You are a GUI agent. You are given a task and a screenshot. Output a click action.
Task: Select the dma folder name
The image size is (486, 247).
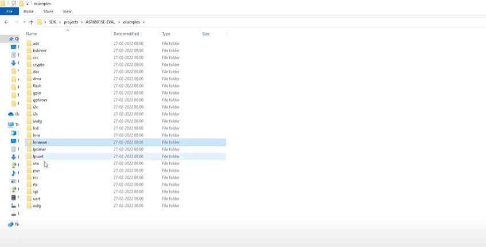(x=37, y=79)
